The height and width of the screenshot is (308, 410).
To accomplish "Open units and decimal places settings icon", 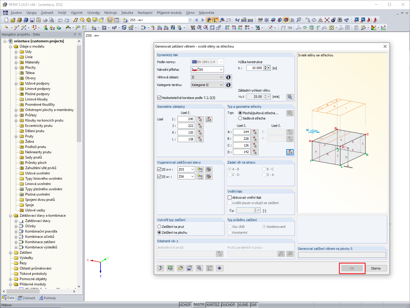I will [x=170, y=268].
